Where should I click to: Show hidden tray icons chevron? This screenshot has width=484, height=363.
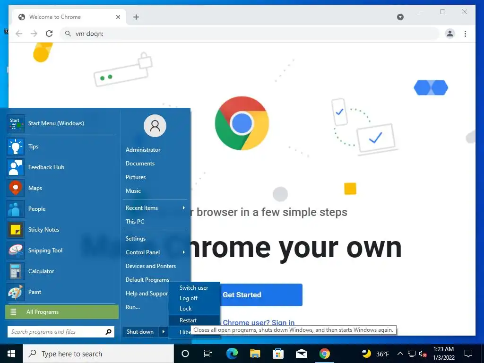click(400, 354)
